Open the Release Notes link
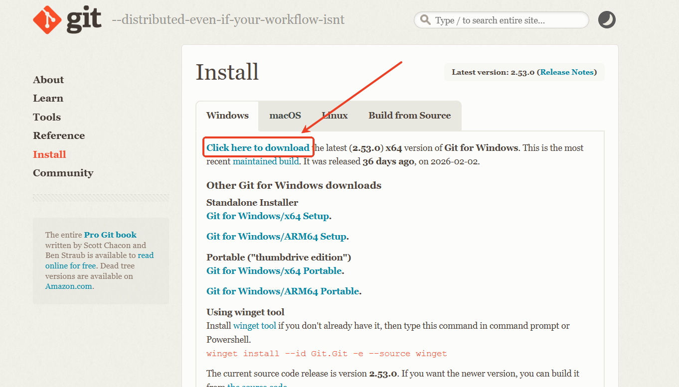This screenshot has width=679, height=387. [x=567, y=72]
